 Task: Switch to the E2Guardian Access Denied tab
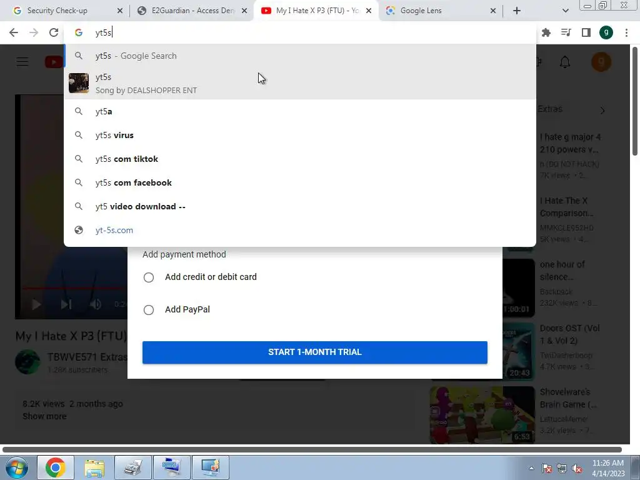[192, 11]
